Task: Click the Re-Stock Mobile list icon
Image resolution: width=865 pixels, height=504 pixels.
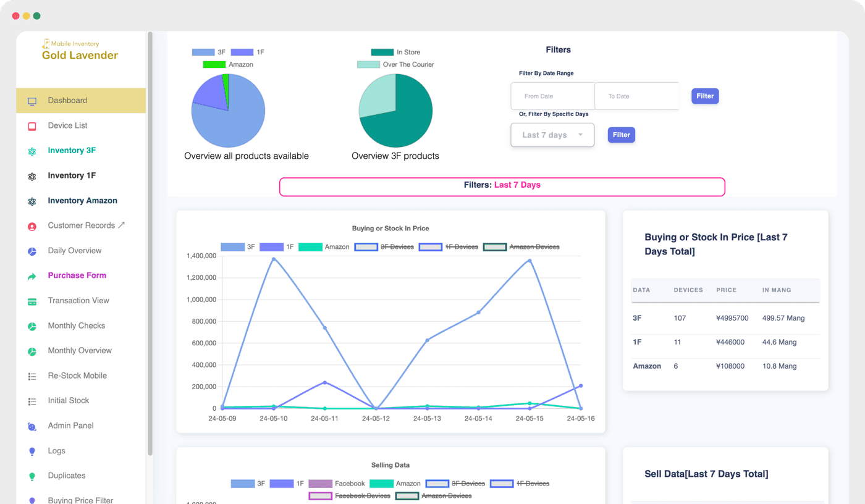Action: (x=32, y=376)
